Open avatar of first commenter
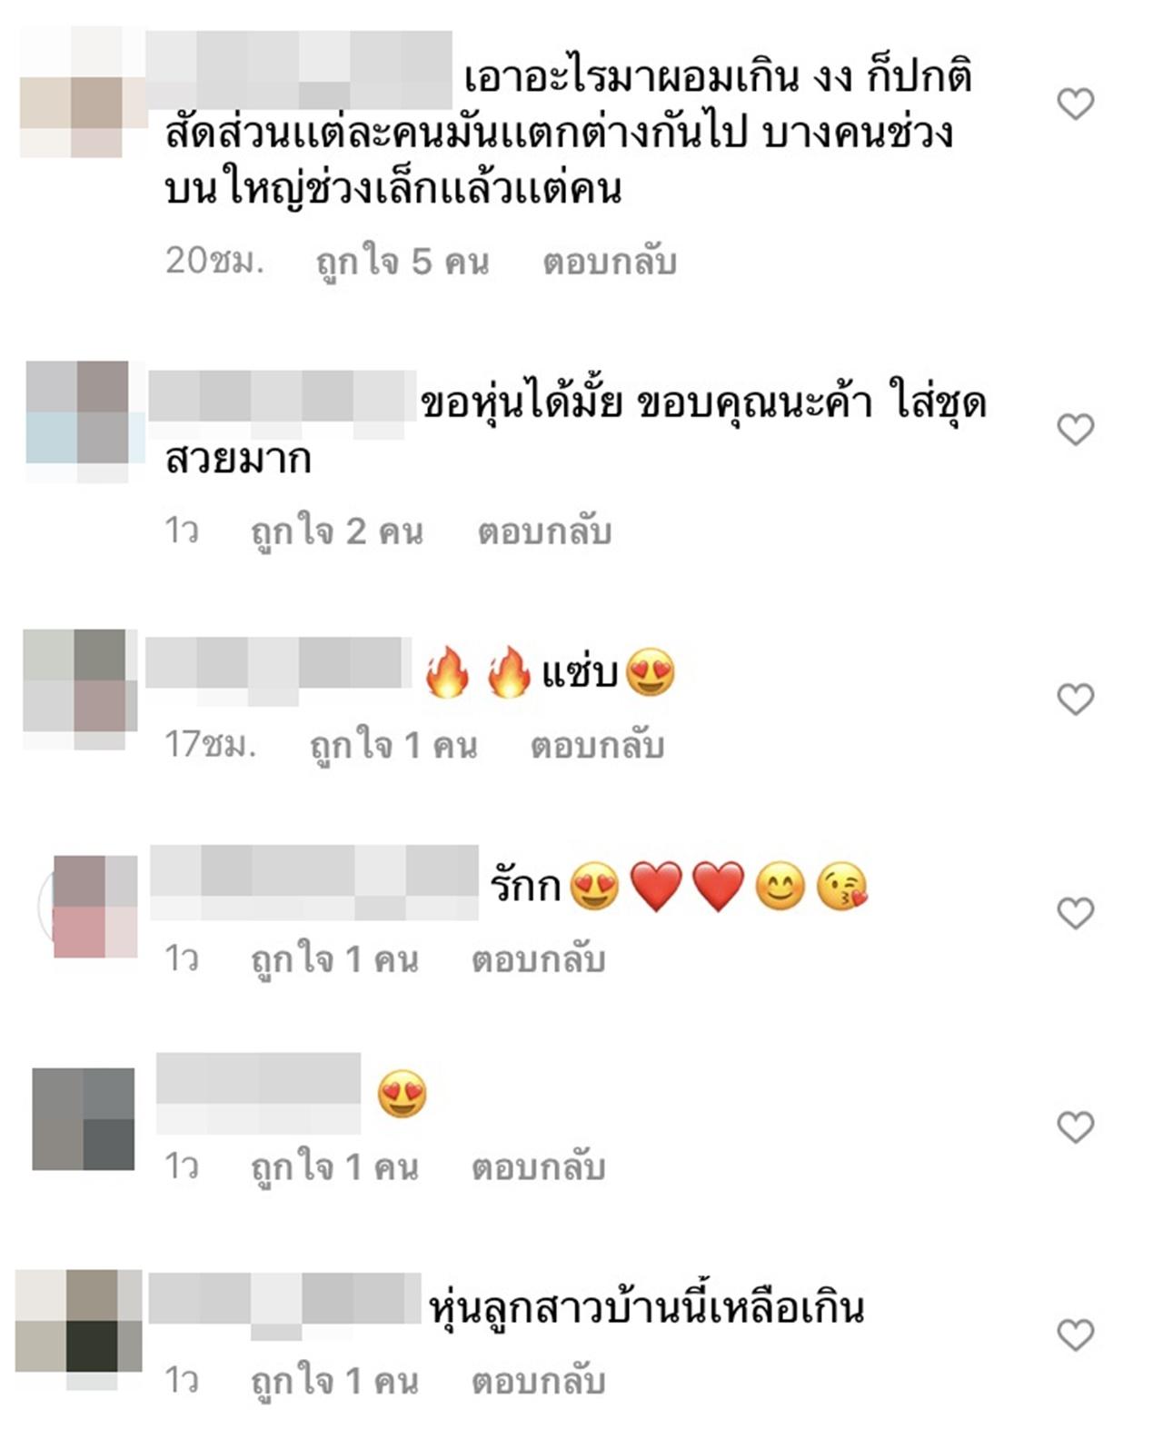 (x=84, y=93)
